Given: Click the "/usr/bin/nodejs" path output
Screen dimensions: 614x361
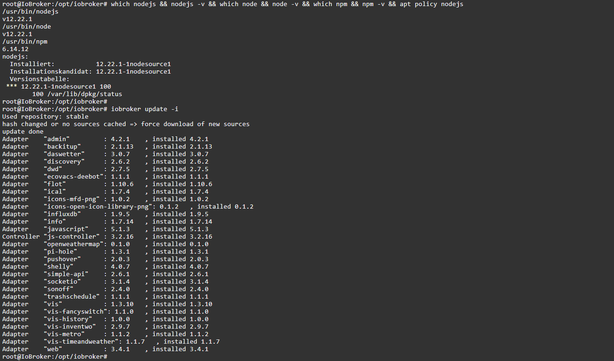Looking at the screenshot, I should coord(30,12).
